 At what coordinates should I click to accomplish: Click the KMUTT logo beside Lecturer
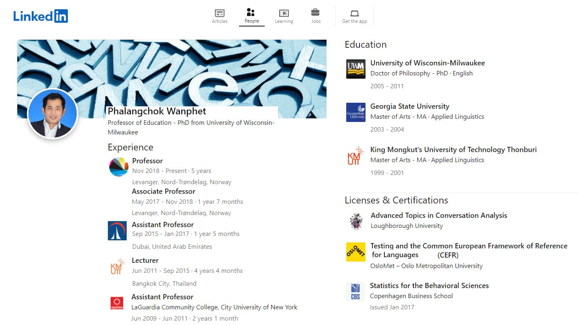118,267
